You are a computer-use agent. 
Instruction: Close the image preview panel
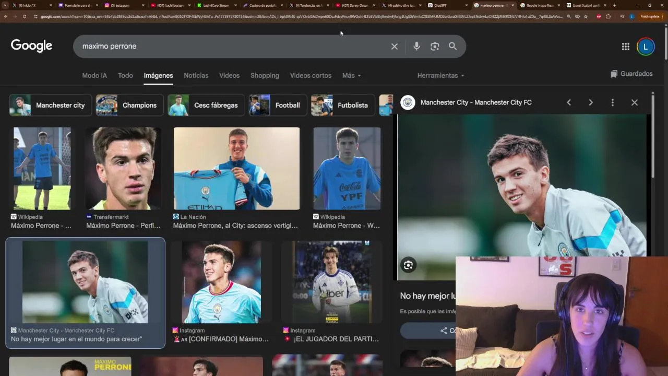635,102
